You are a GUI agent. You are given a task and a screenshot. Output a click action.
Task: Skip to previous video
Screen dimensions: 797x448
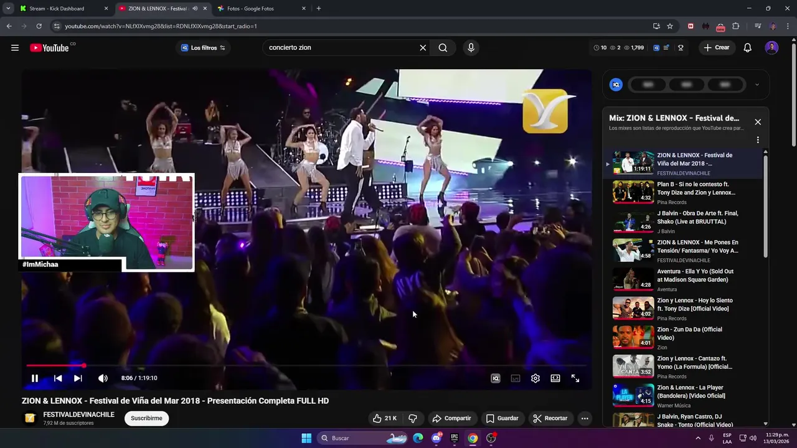click(x=58, y=378)
